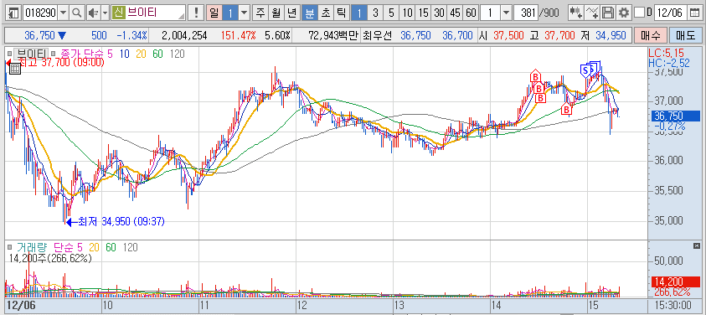Switch to 60-minute interval
Screen dimensions: 706x315
point(471,13)
